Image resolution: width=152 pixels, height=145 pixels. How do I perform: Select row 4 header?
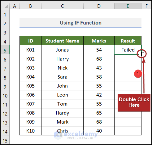coord(5,41)
